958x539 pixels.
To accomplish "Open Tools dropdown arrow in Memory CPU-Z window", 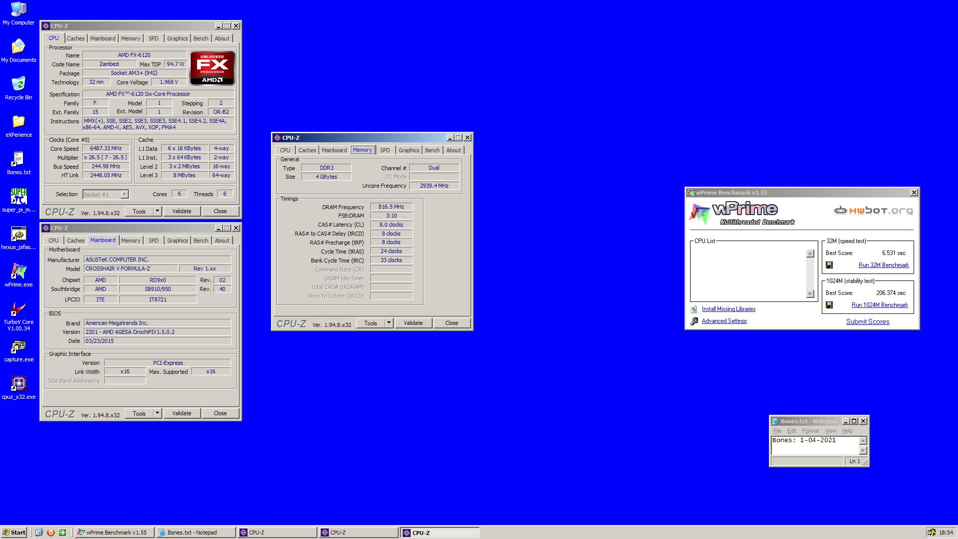I will tap(389, 323).
